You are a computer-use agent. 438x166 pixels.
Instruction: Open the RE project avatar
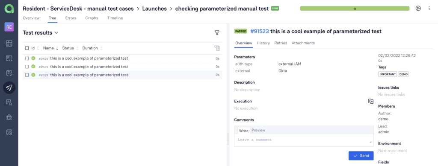pos(9,27)
